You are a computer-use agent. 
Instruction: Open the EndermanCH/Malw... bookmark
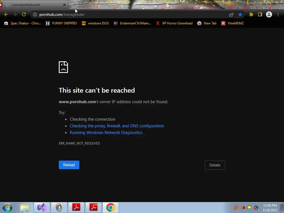click(x=132, y=23)
